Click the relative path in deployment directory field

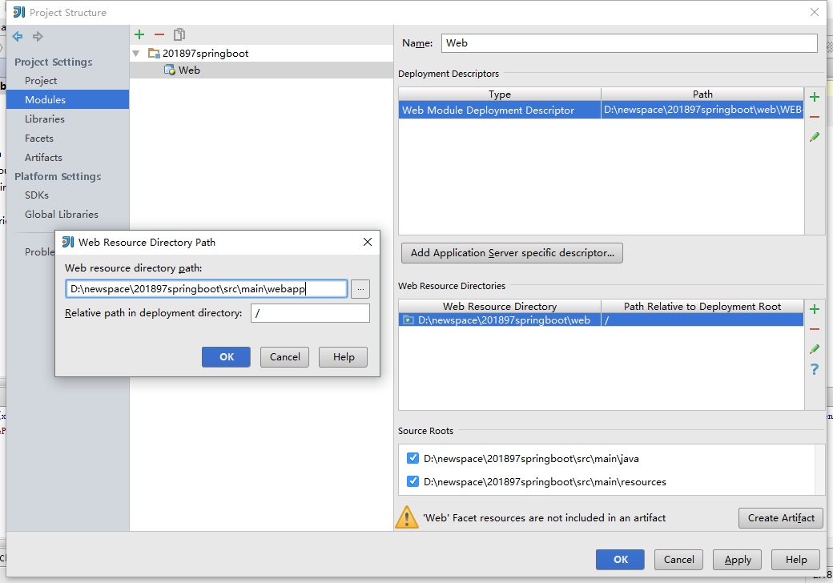coord(310,313)
